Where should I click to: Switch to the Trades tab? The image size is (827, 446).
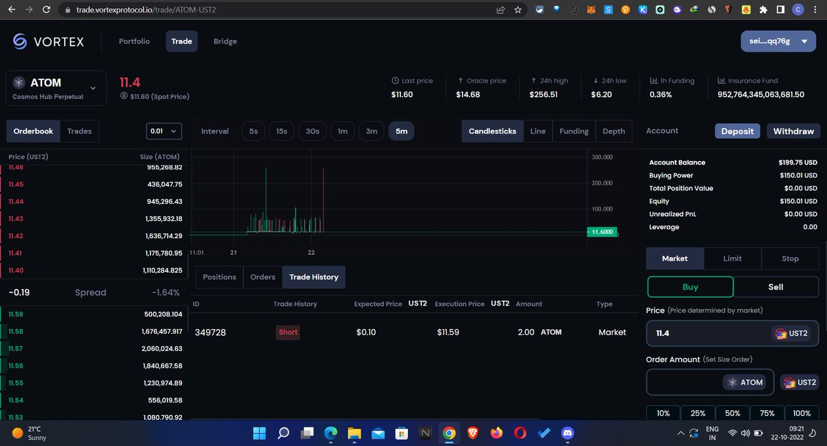click(79, 131)
